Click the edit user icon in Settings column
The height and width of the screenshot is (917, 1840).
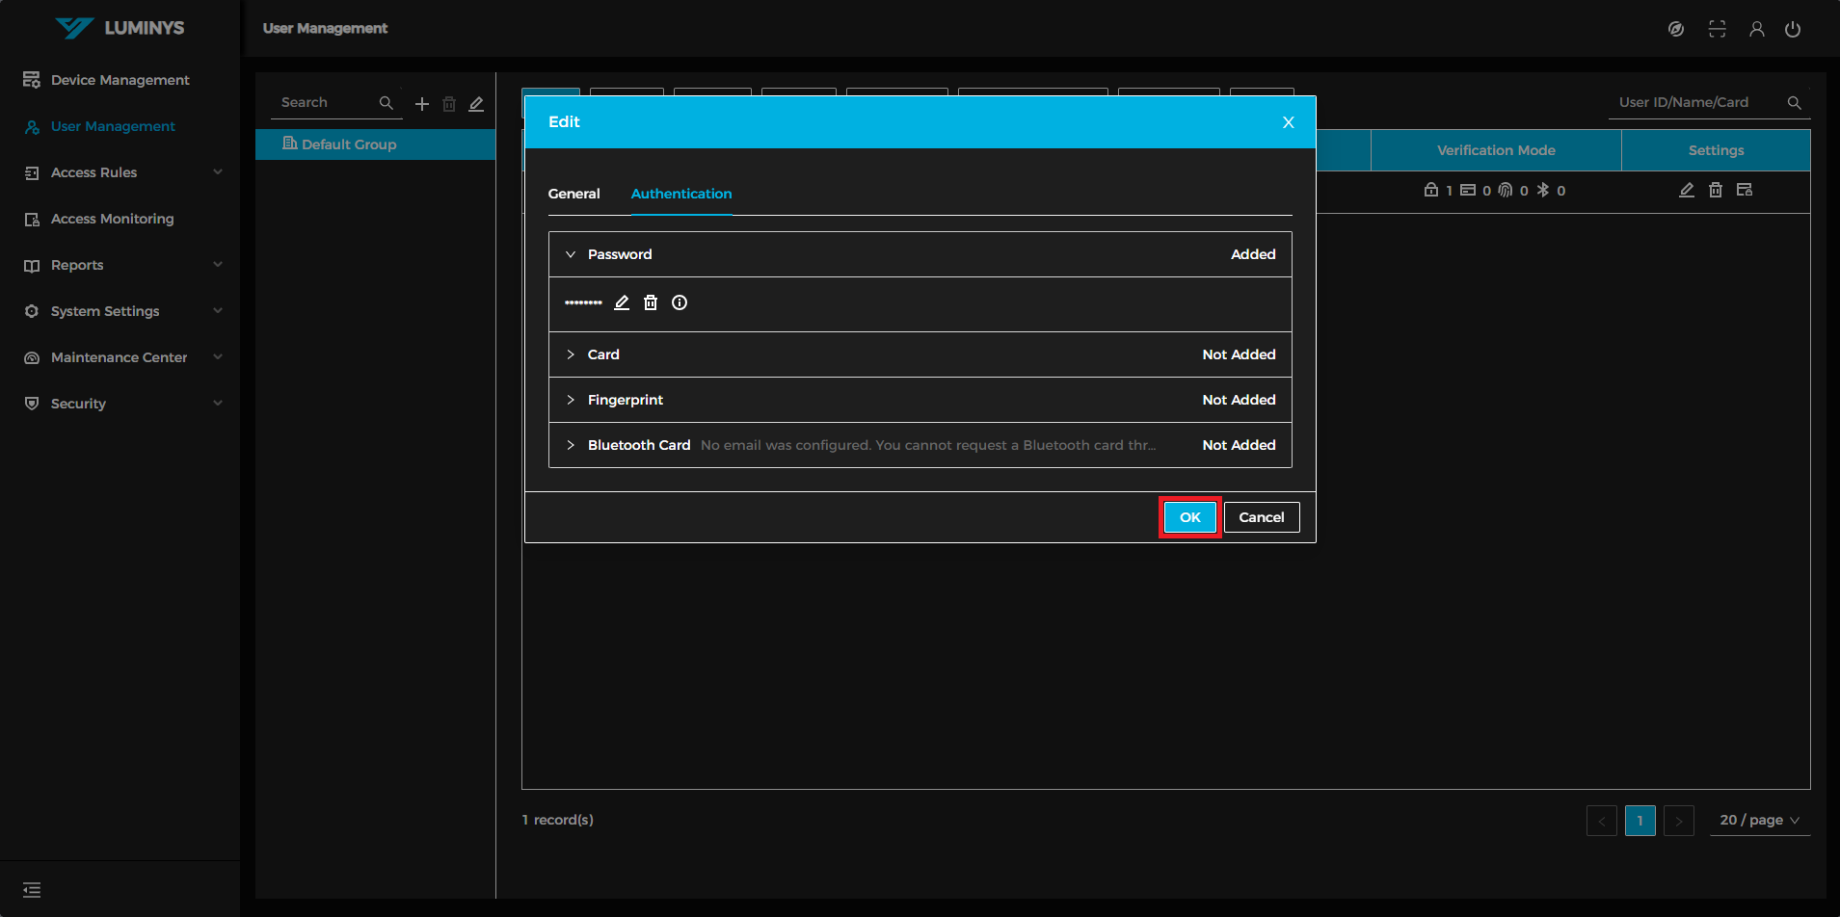click(1687, 190)
